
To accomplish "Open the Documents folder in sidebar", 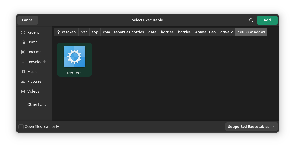I will (34, 52).
